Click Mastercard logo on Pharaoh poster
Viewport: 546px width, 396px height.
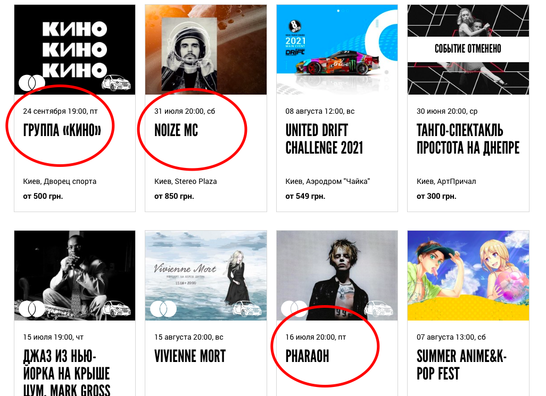[x=294, y=309]
